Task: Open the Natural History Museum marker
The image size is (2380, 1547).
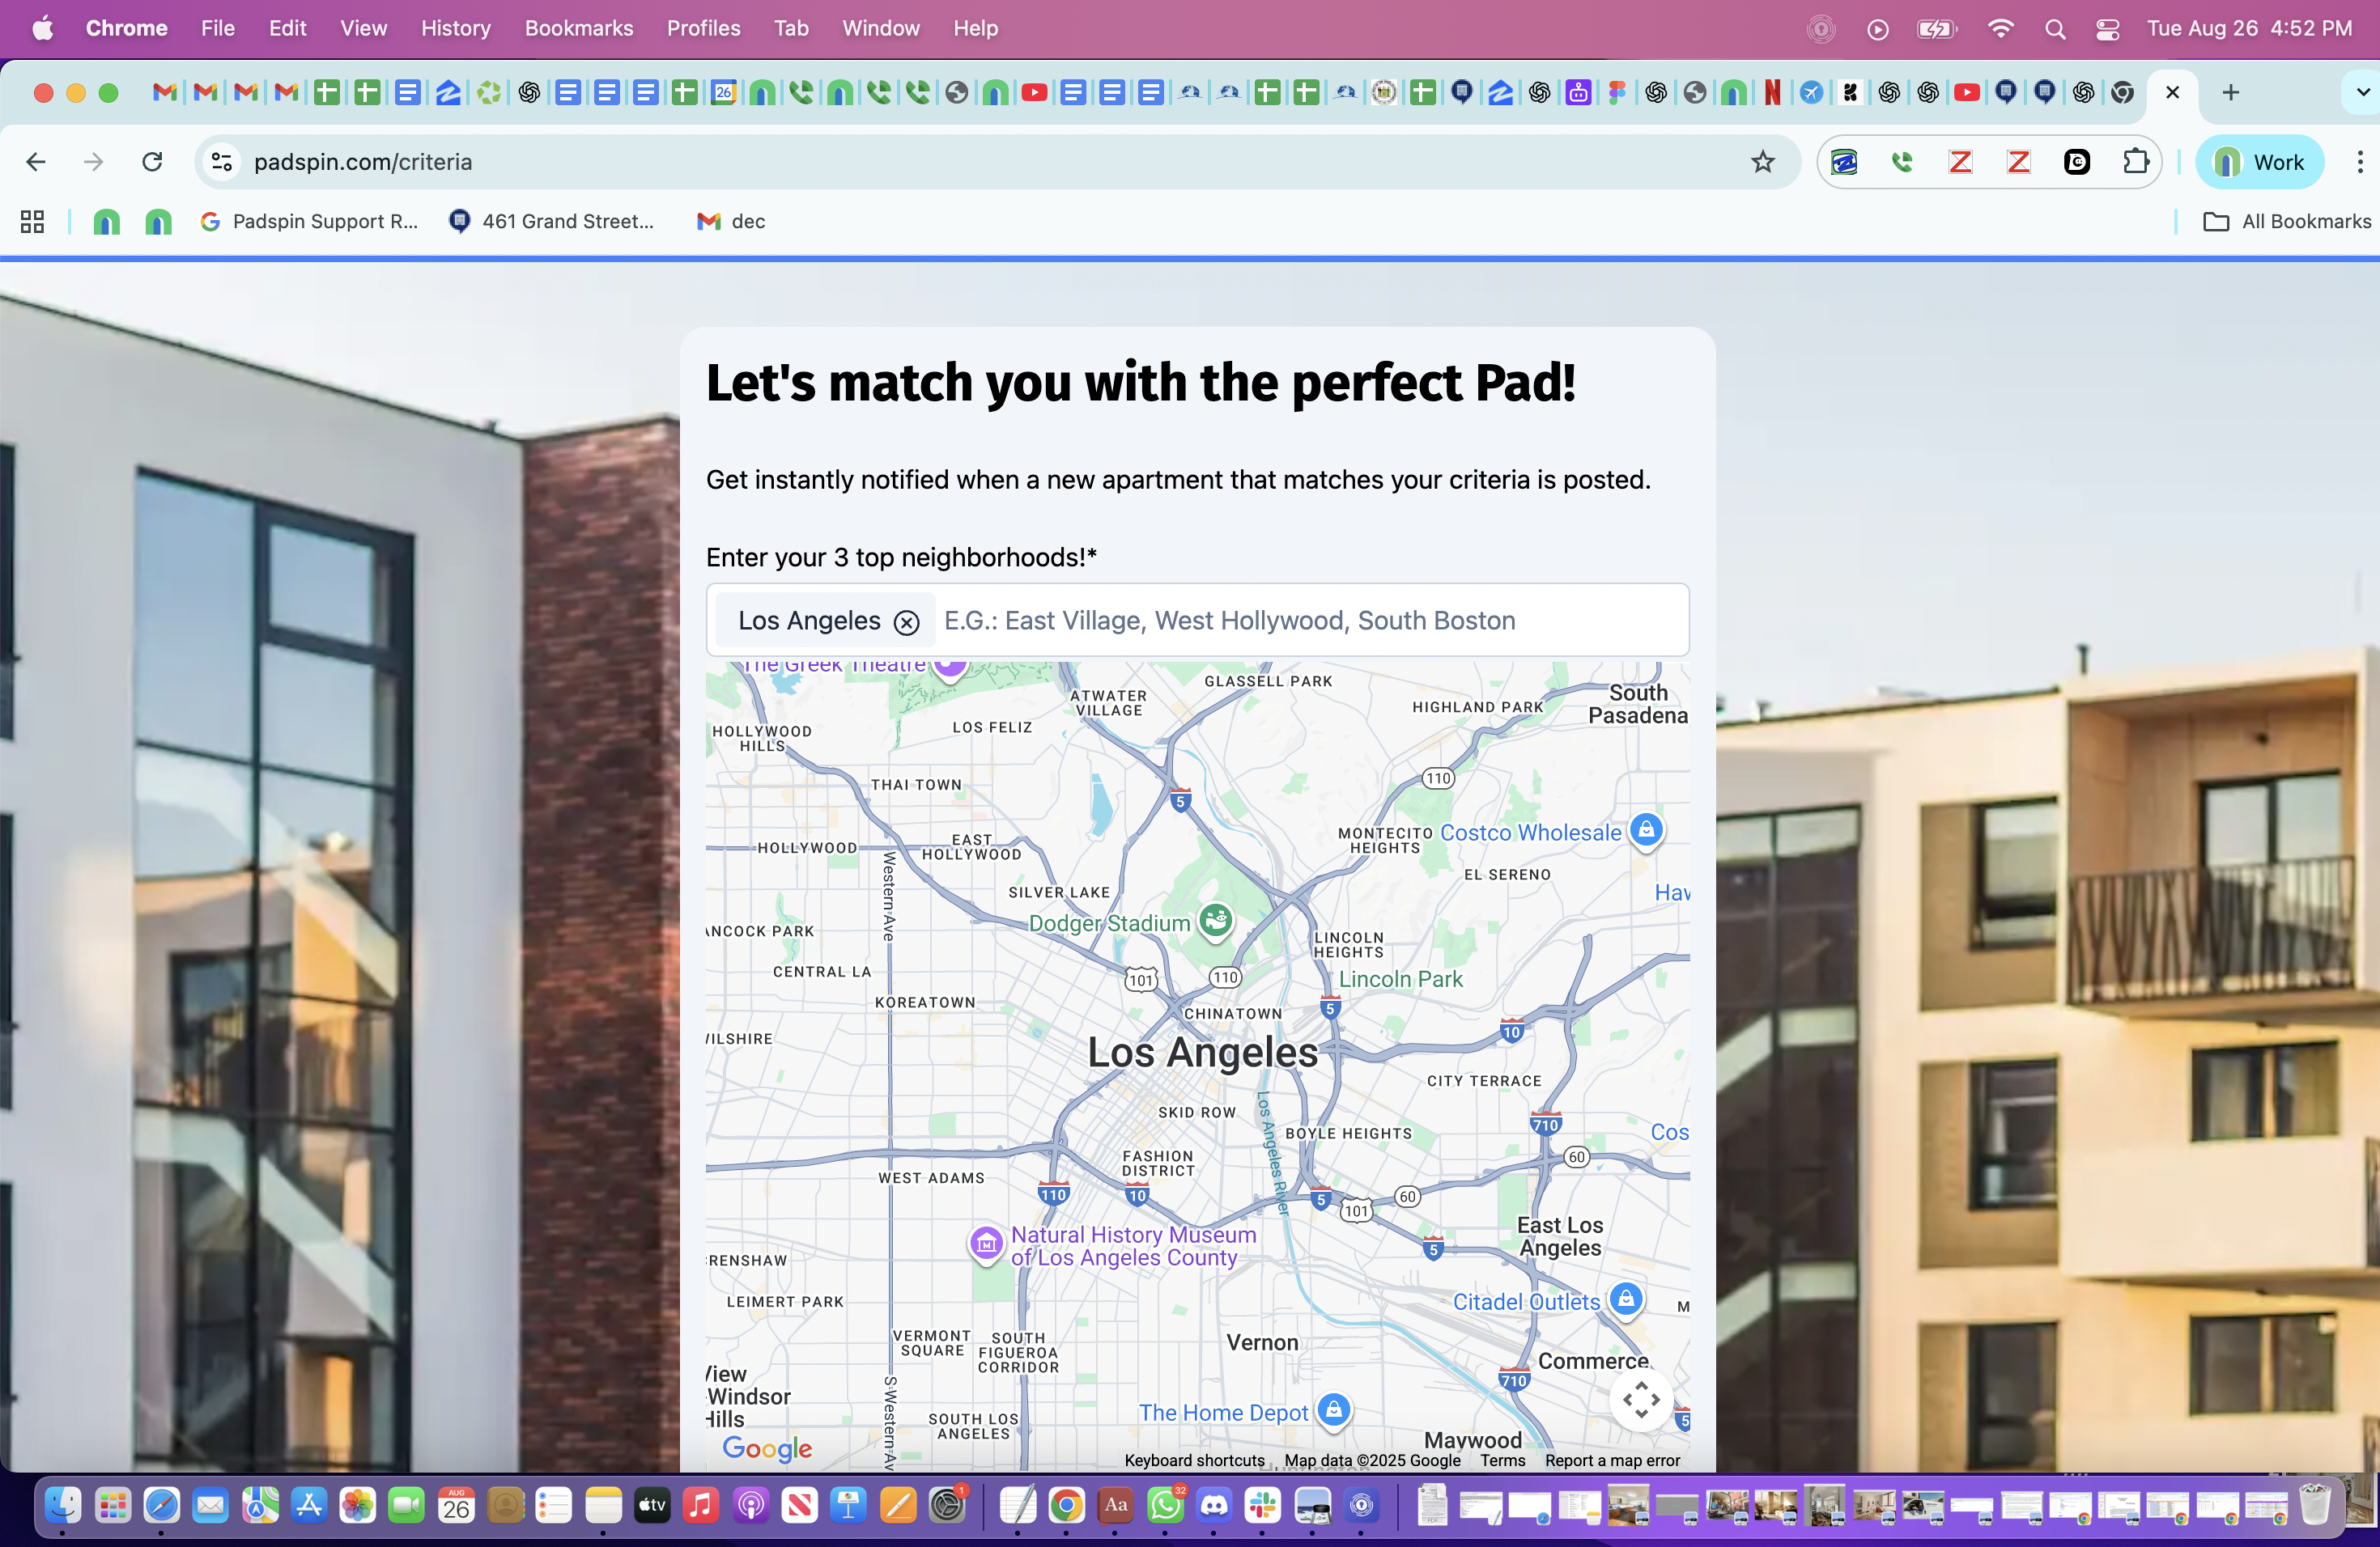Action: pyautogui.click(x=986, y=1244)
